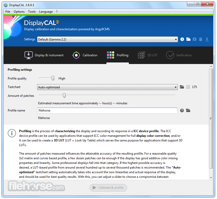Browse for a testchart file
The image size is (217, 199).
click(x=182, y=87)
